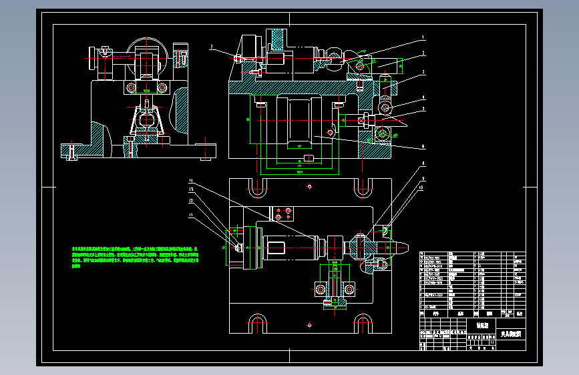Select the left side section view drawing
Viewport: 579px width, 375px height.
click(138, 99)
